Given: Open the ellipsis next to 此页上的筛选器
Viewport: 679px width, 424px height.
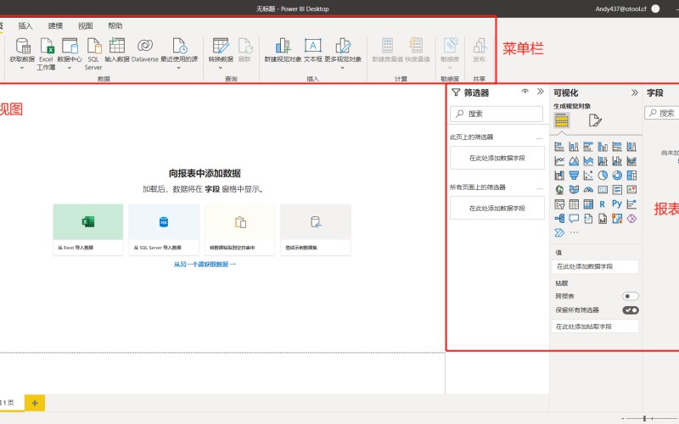Looking at the screenshot, I should pyautogui.click(x=540, y=138).
